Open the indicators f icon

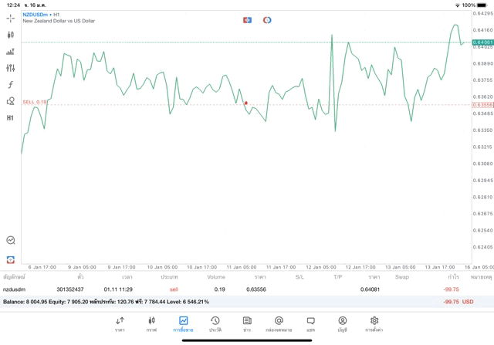[x=10, y=84]
